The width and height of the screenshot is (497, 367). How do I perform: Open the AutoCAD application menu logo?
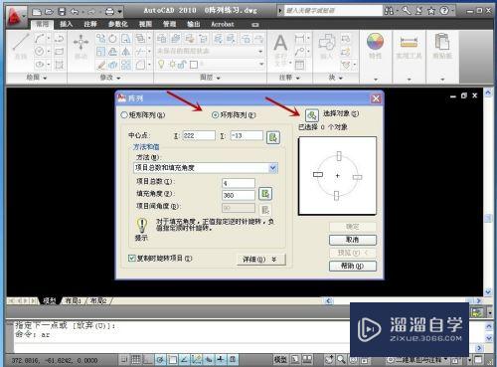[16, 17]
